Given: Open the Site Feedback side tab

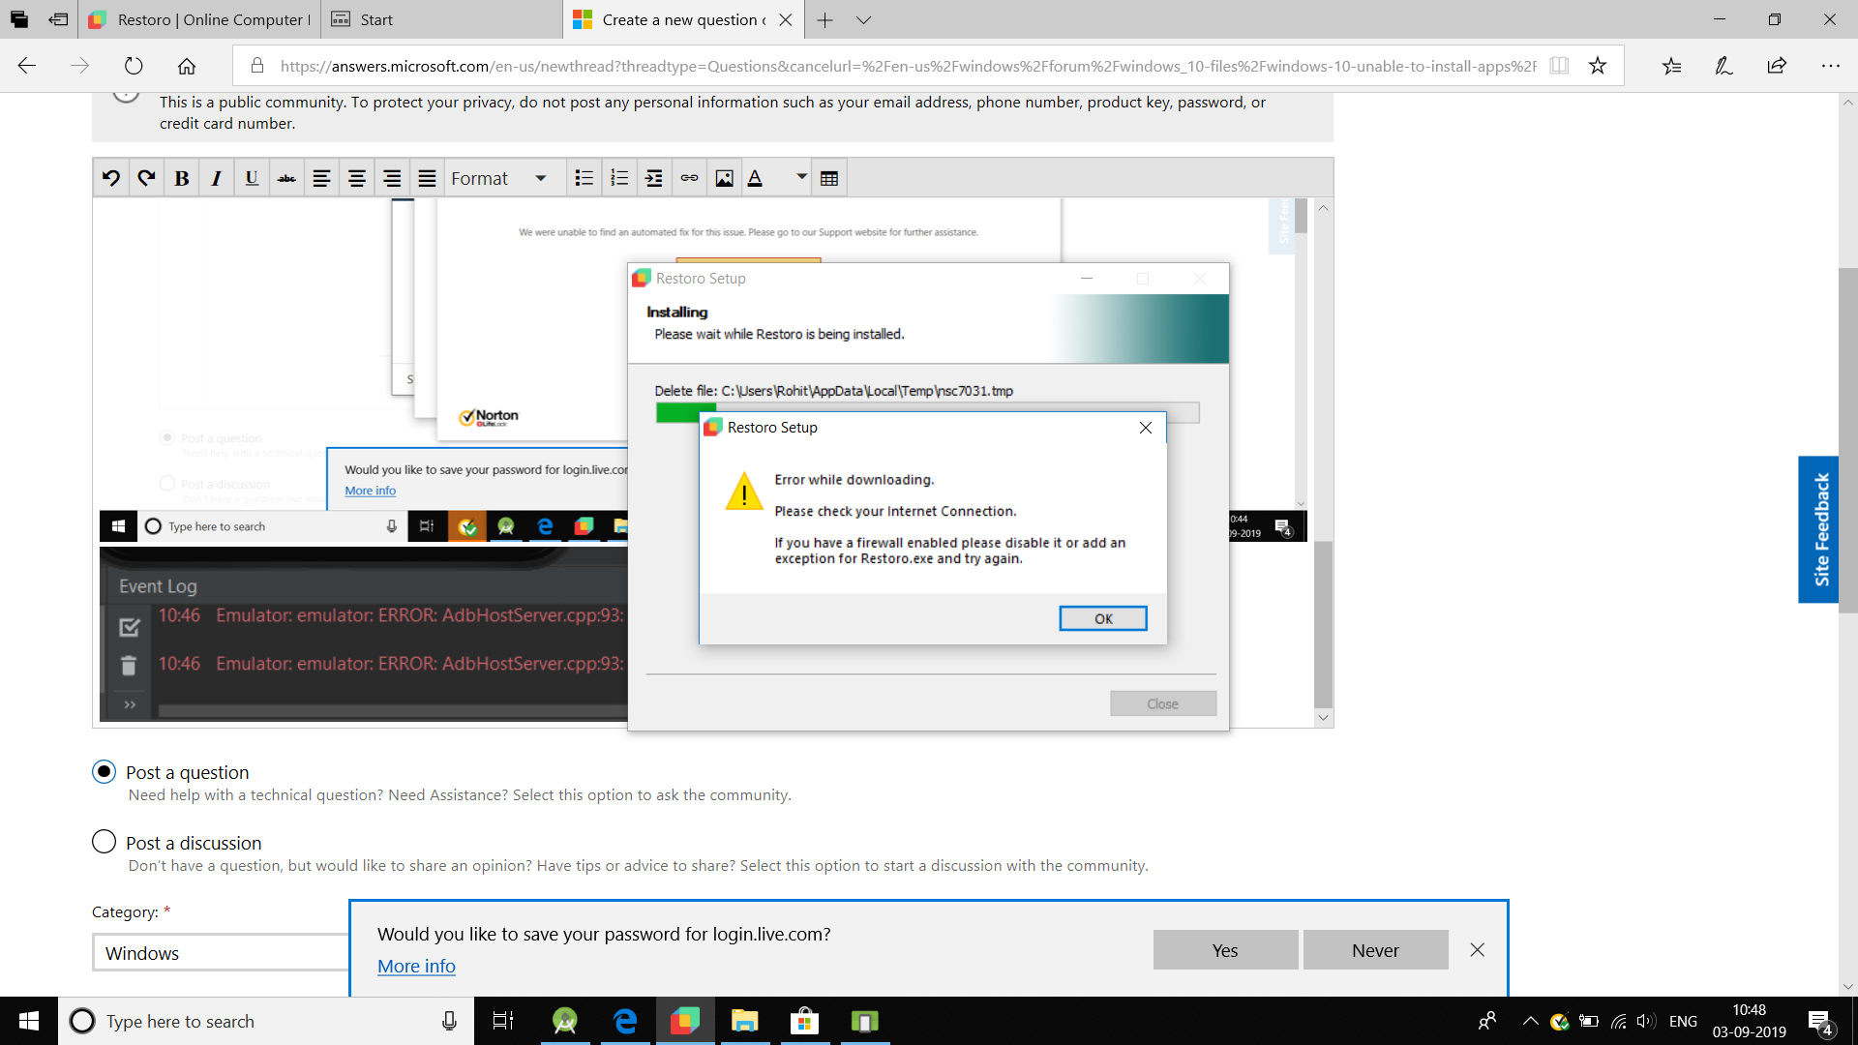Looking at the screenshot, I should pyautogui.click(x=1819, y=529).
